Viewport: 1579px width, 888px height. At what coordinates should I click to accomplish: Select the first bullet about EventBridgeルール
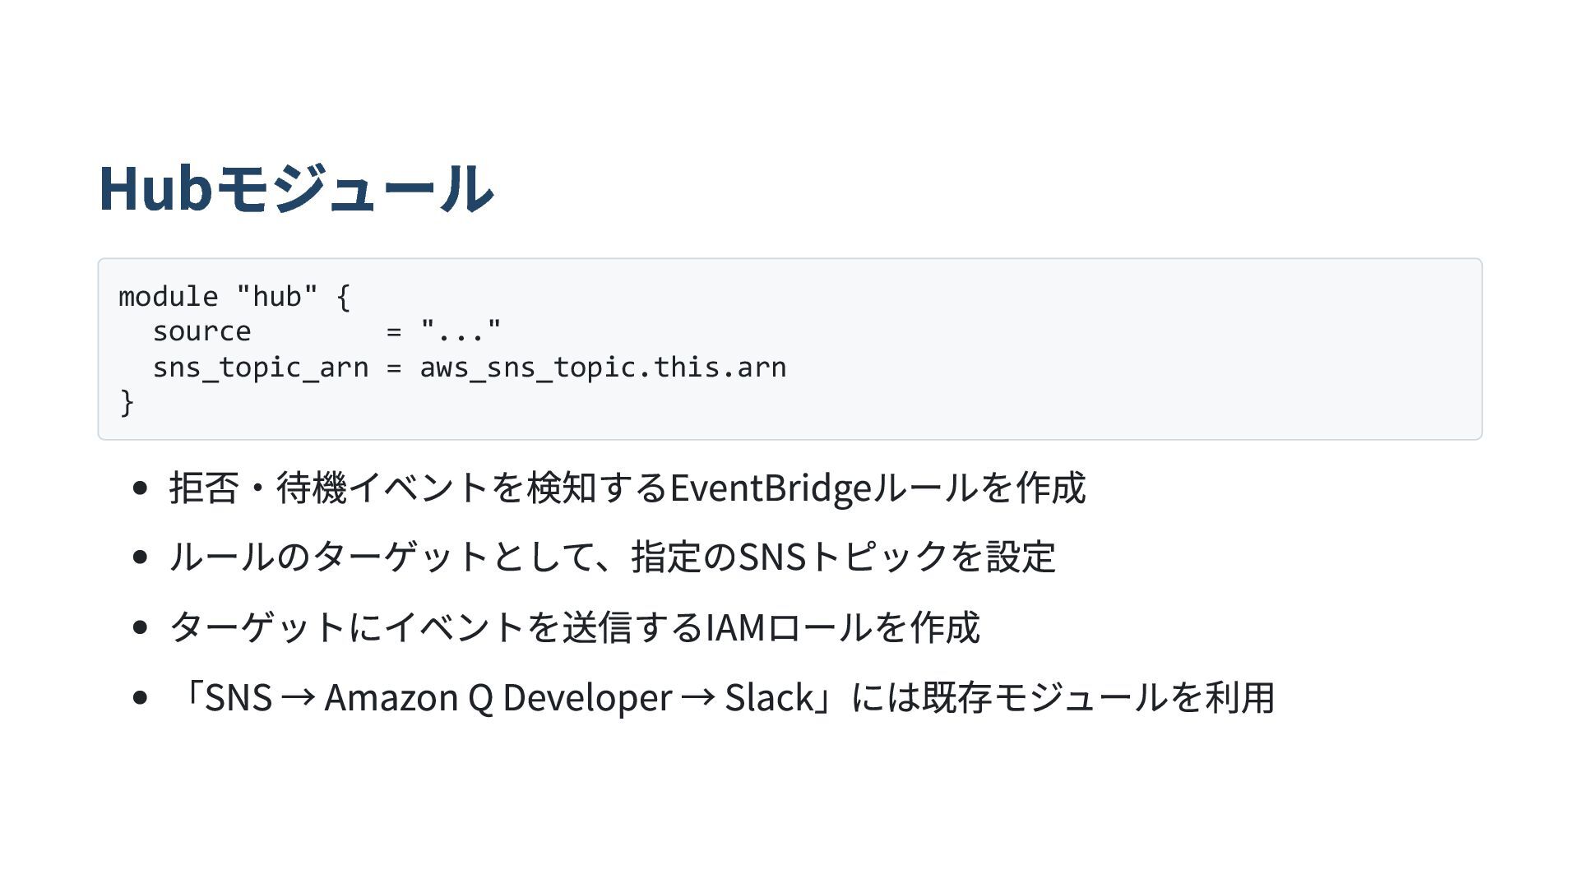click(627, 488)
